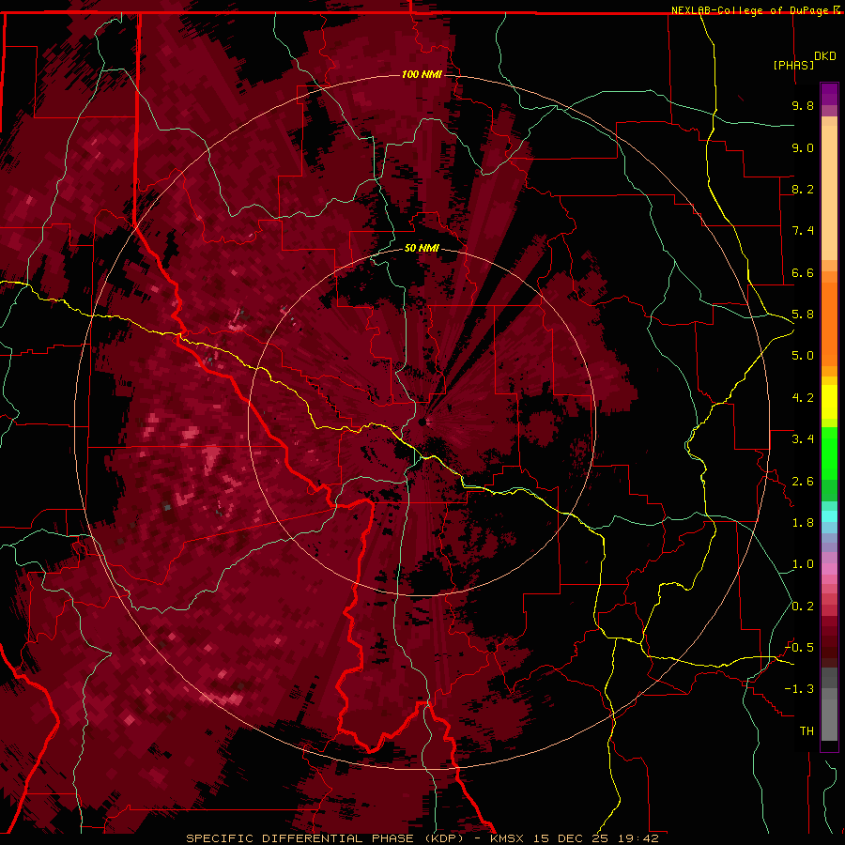This screenshot has width=845, height=845.
Task: Click the KMSX station identifier in caption
Action: (509, 838)
